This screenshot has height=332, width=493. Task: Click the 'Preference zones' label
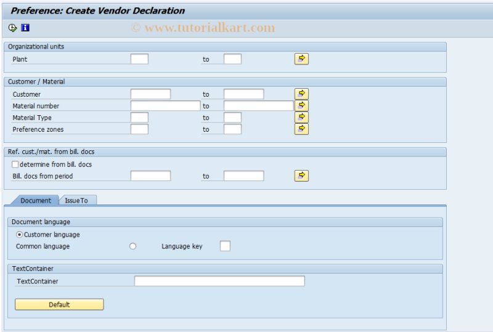[38, 129]
